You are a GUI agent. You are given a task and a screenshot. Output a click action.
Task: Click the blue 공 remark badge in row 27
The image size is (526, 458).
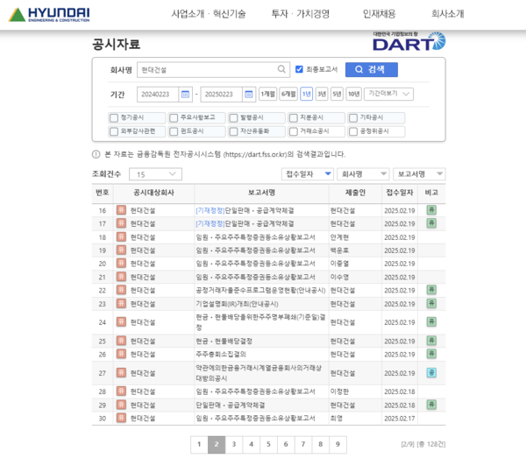(x=431, y=372)
